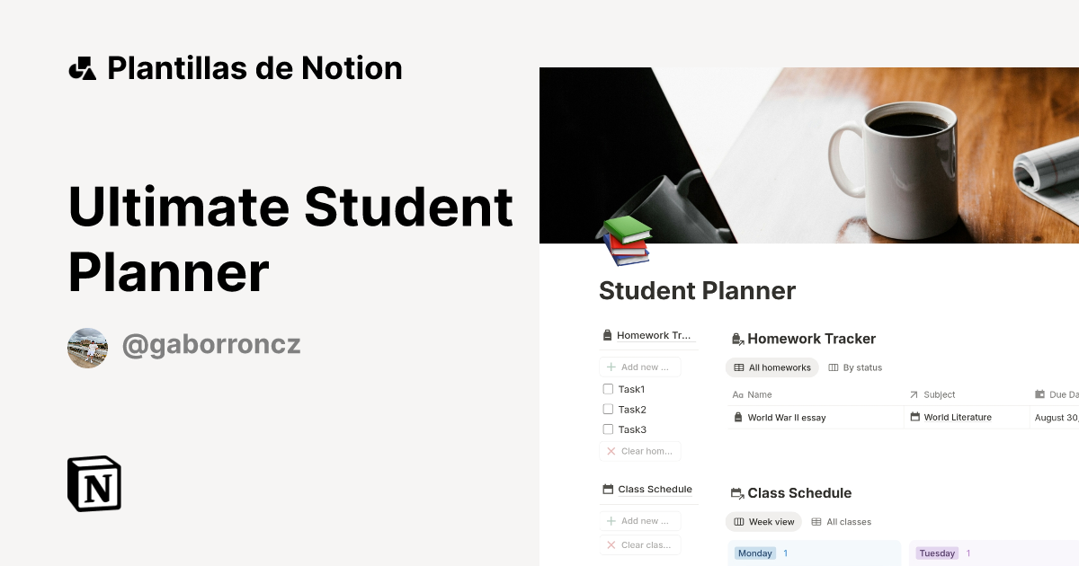Open the @gaborroncz profile link
1079x566 pixels.
pyautogui.click(x=211, y=345)
